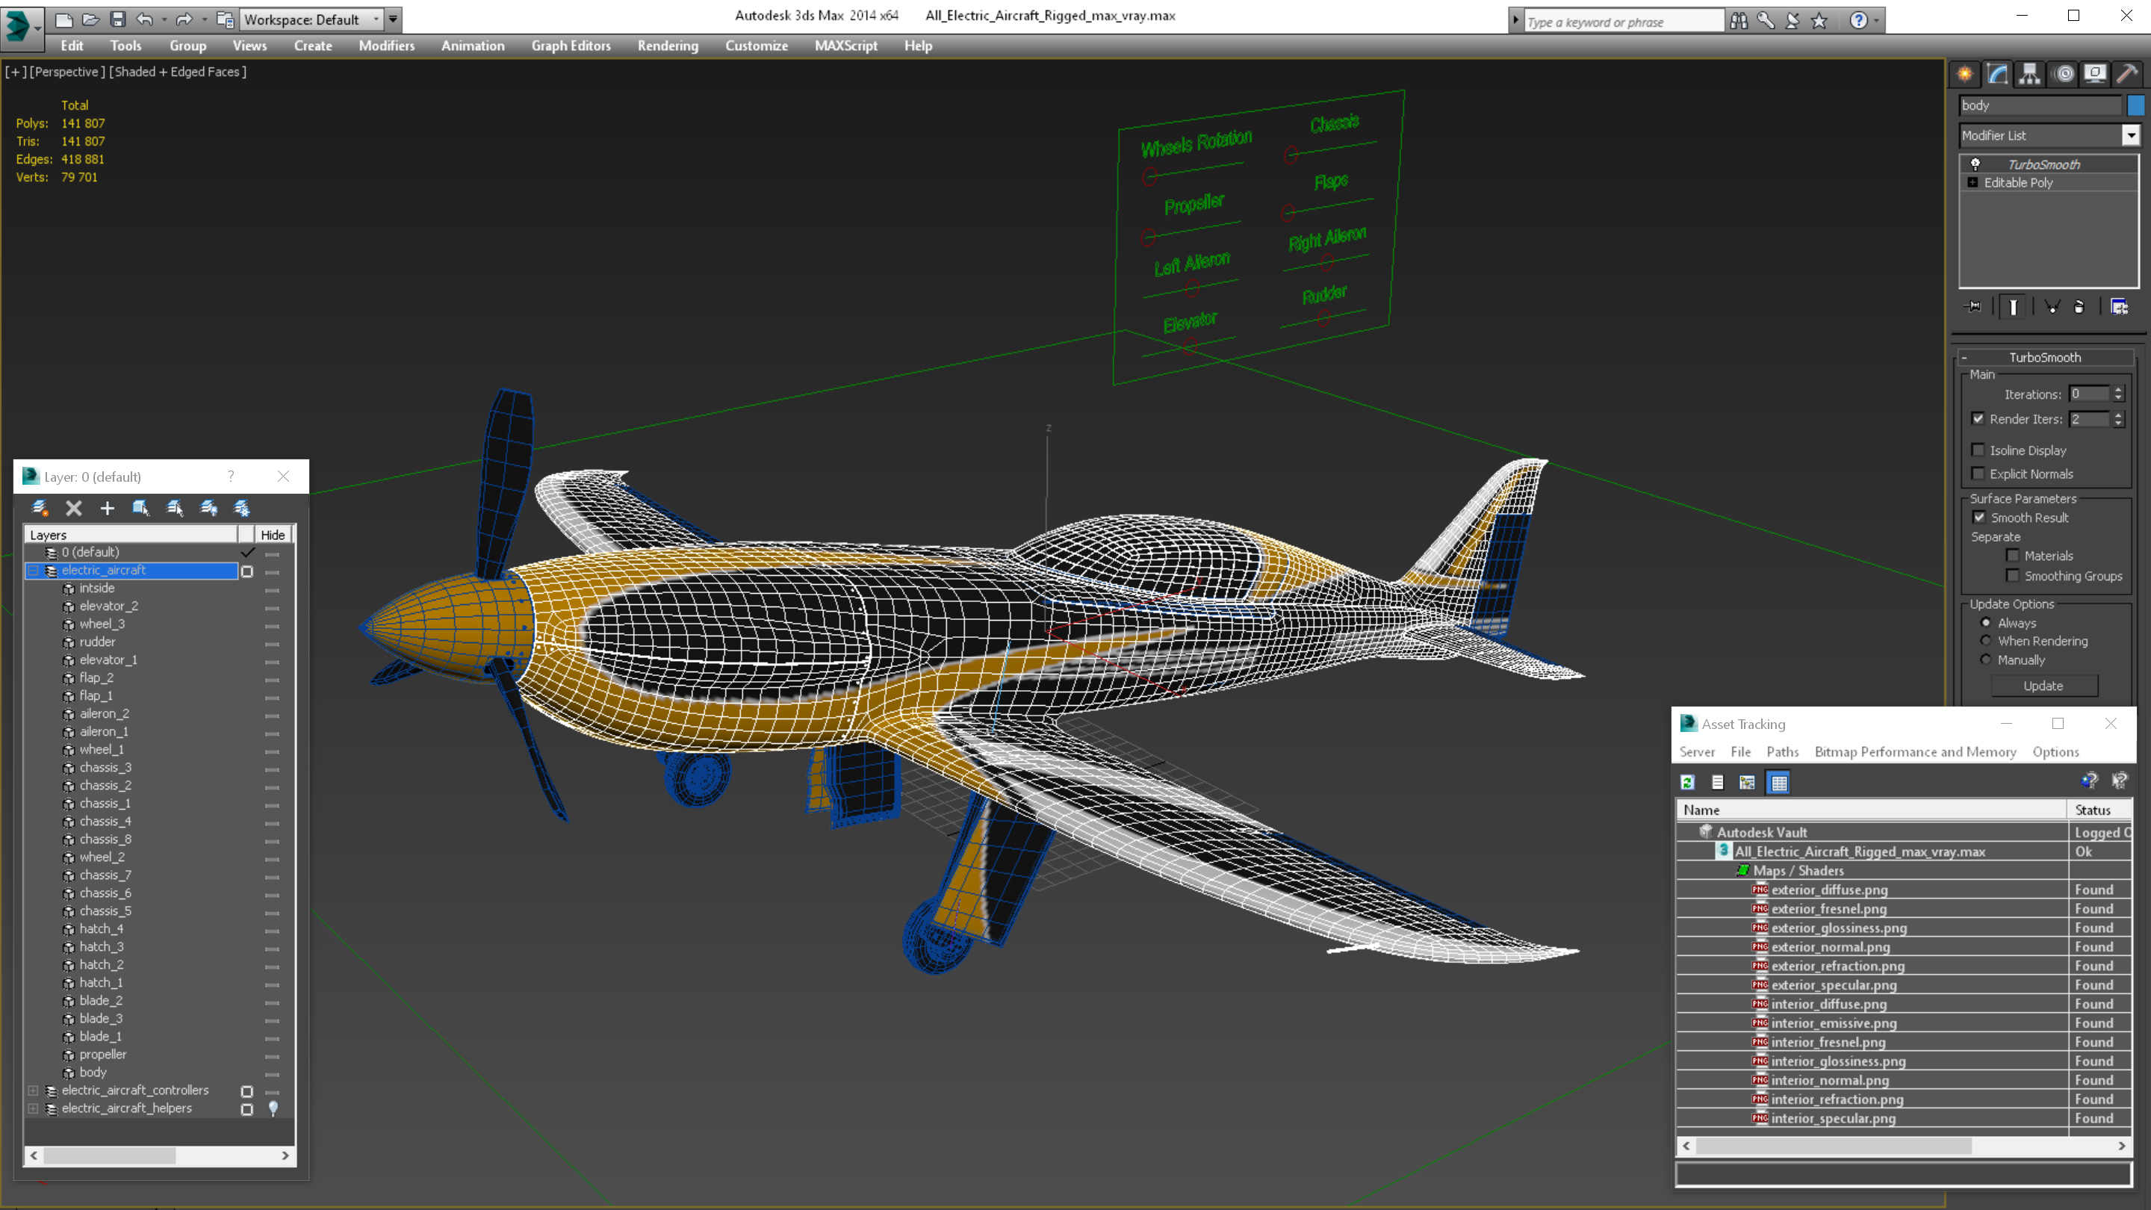This screenshot has width=2151, height=1210.
Task: Enable Separate by Materials checkbox
Action: [x=2012, y=555]
